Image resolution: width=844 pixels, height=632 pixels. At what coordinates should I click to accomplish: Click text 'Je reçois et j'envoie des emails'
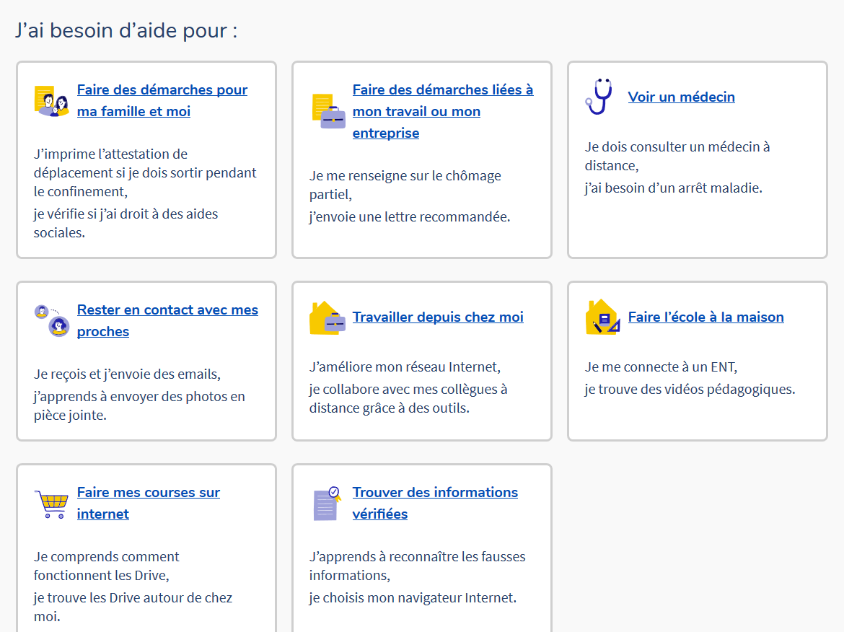click(127, 374)
